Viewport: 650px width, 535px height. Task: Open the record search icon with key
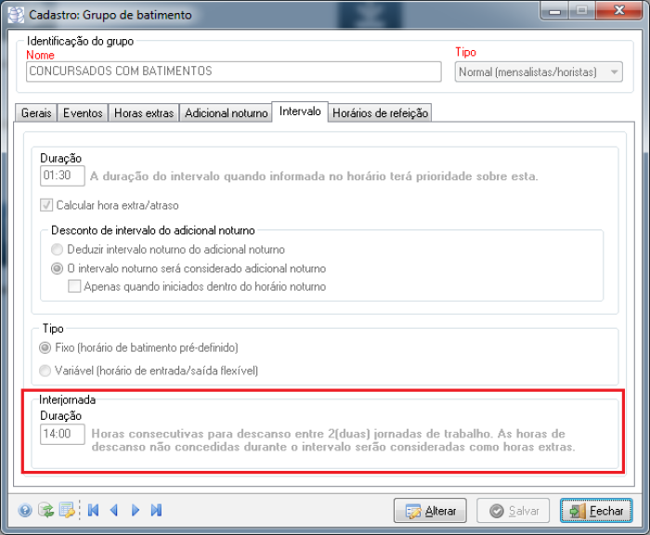[66, 510]
